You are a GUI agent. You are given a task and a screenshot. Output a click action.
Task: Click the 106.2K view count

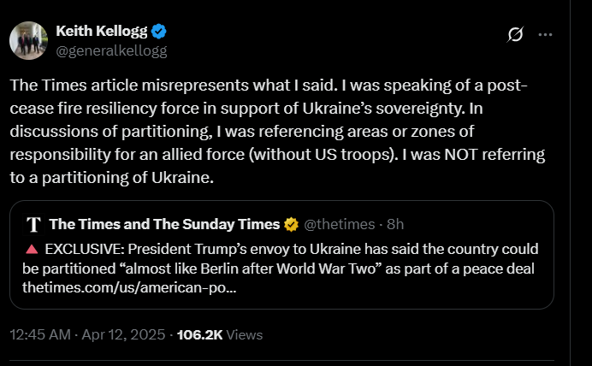[199, 334]
